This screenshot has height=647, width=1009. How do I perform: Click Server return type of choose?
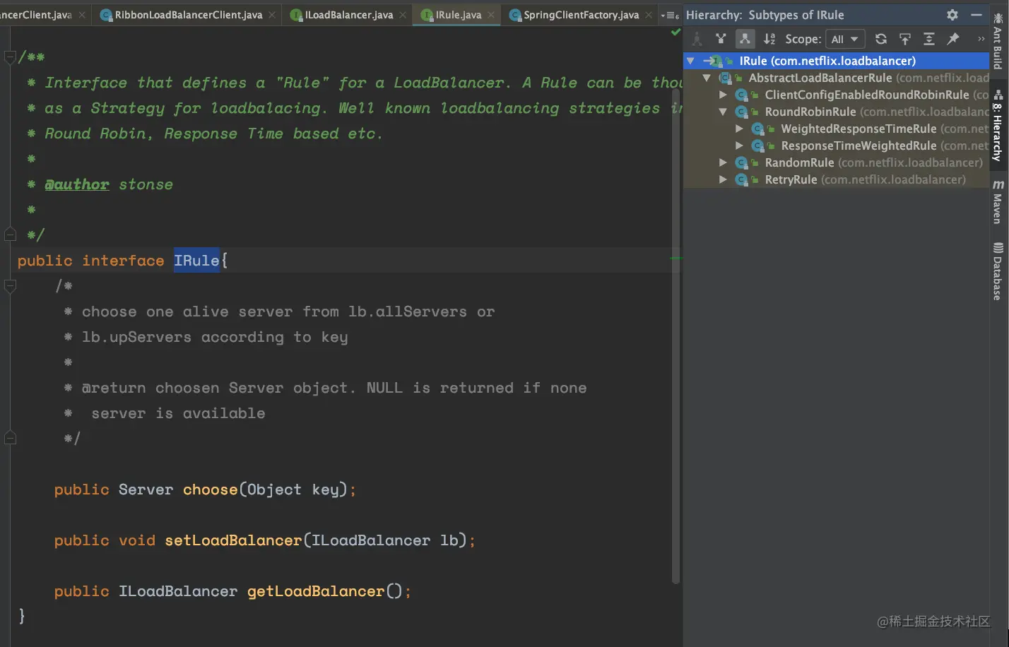[146, 489]
